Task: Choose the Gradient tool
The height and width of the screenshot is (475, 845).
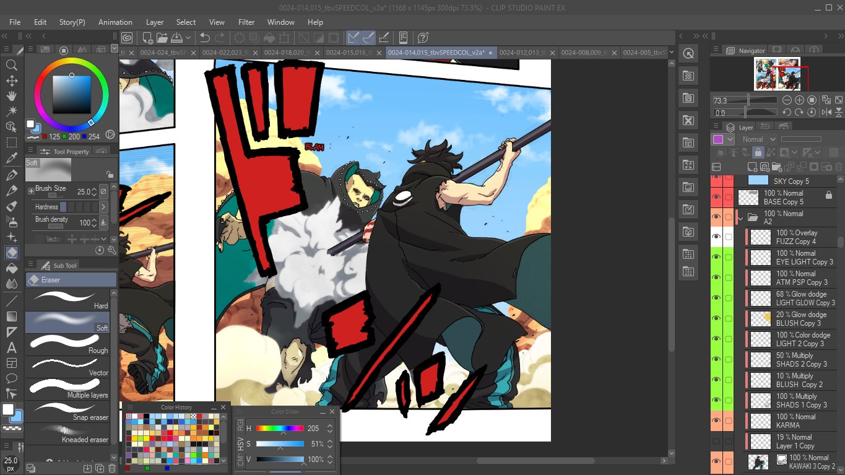Action: click(x=11, y=316)
